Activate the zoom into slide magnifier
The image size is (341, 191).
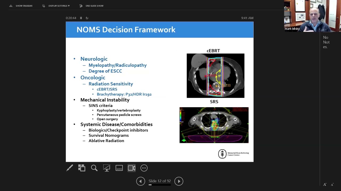pos(94,168)
